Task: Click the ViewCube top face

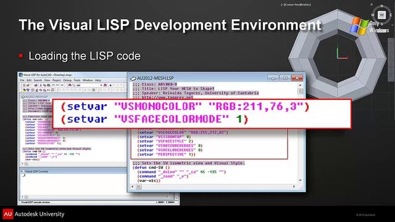Action: click(381, 15)
